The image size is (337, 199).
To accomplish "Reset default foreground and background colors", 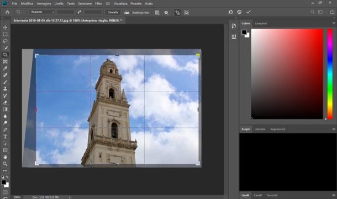I will coord(3,177).
